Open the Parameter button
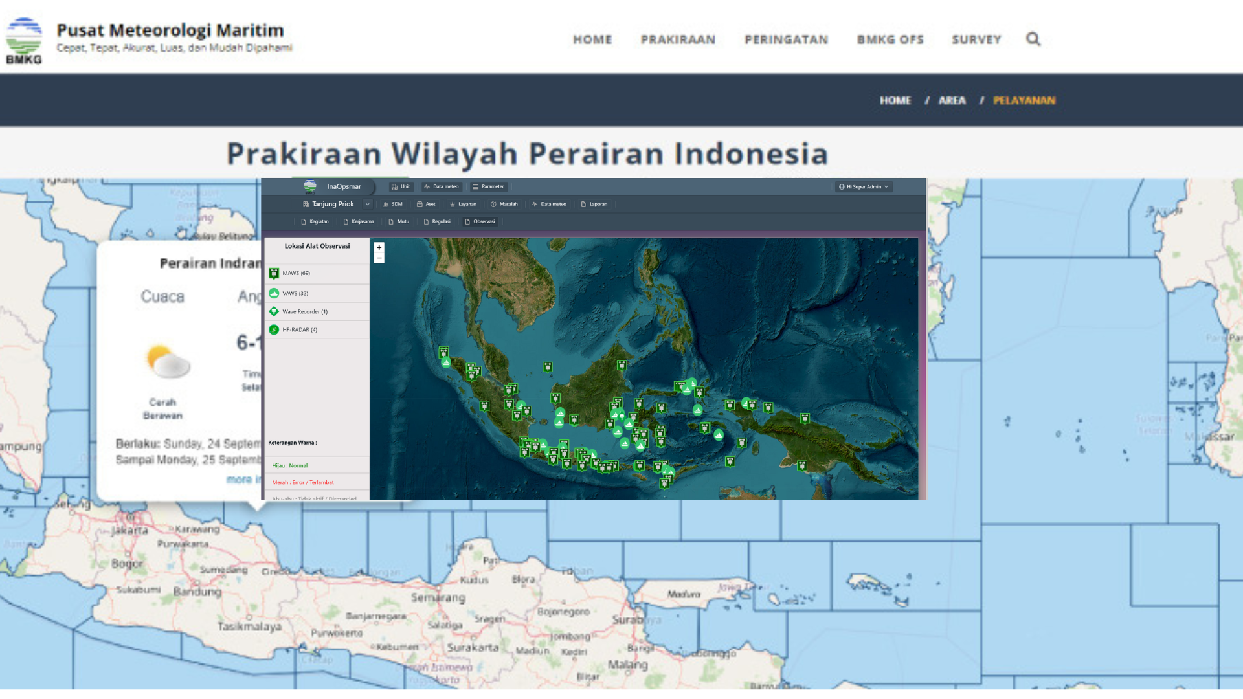 tap(488, 186)
